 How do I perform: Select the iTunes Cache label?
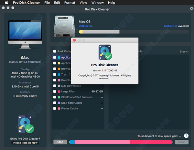(70, 108)
